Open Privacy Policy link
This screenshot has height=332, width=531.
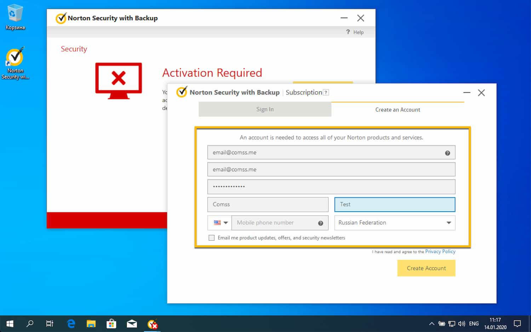440,252
